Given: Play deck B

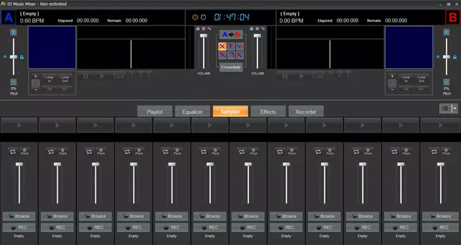Looking at the screenshot, I should pyautogui.click(x=302, y=76).
